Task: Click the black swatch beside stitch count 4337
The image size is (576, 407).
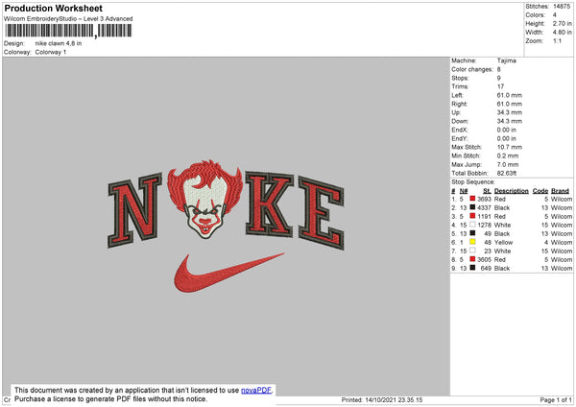Action: (x=472, y=207)
